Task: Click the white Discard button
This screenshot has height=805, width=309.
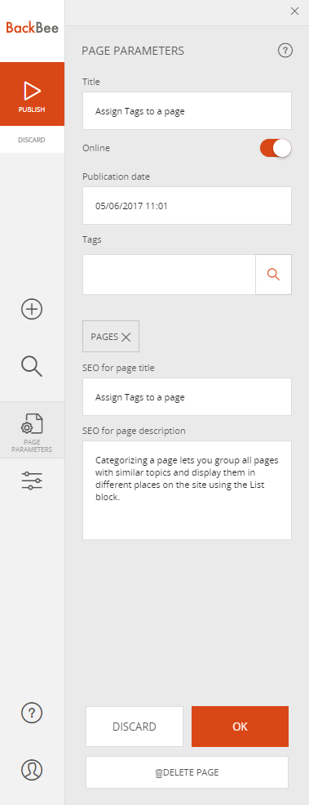Action: coord(135,727)
